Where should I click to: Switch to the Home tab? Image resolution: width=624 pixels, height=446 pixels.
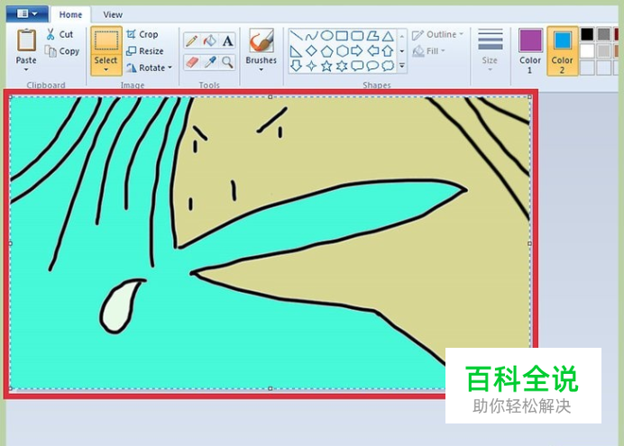70,14
